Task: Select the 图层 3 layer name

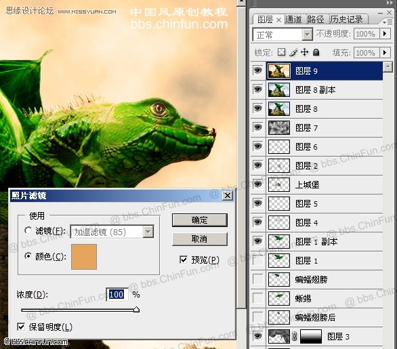Action: pyautogui.click(x=338, y=336)
